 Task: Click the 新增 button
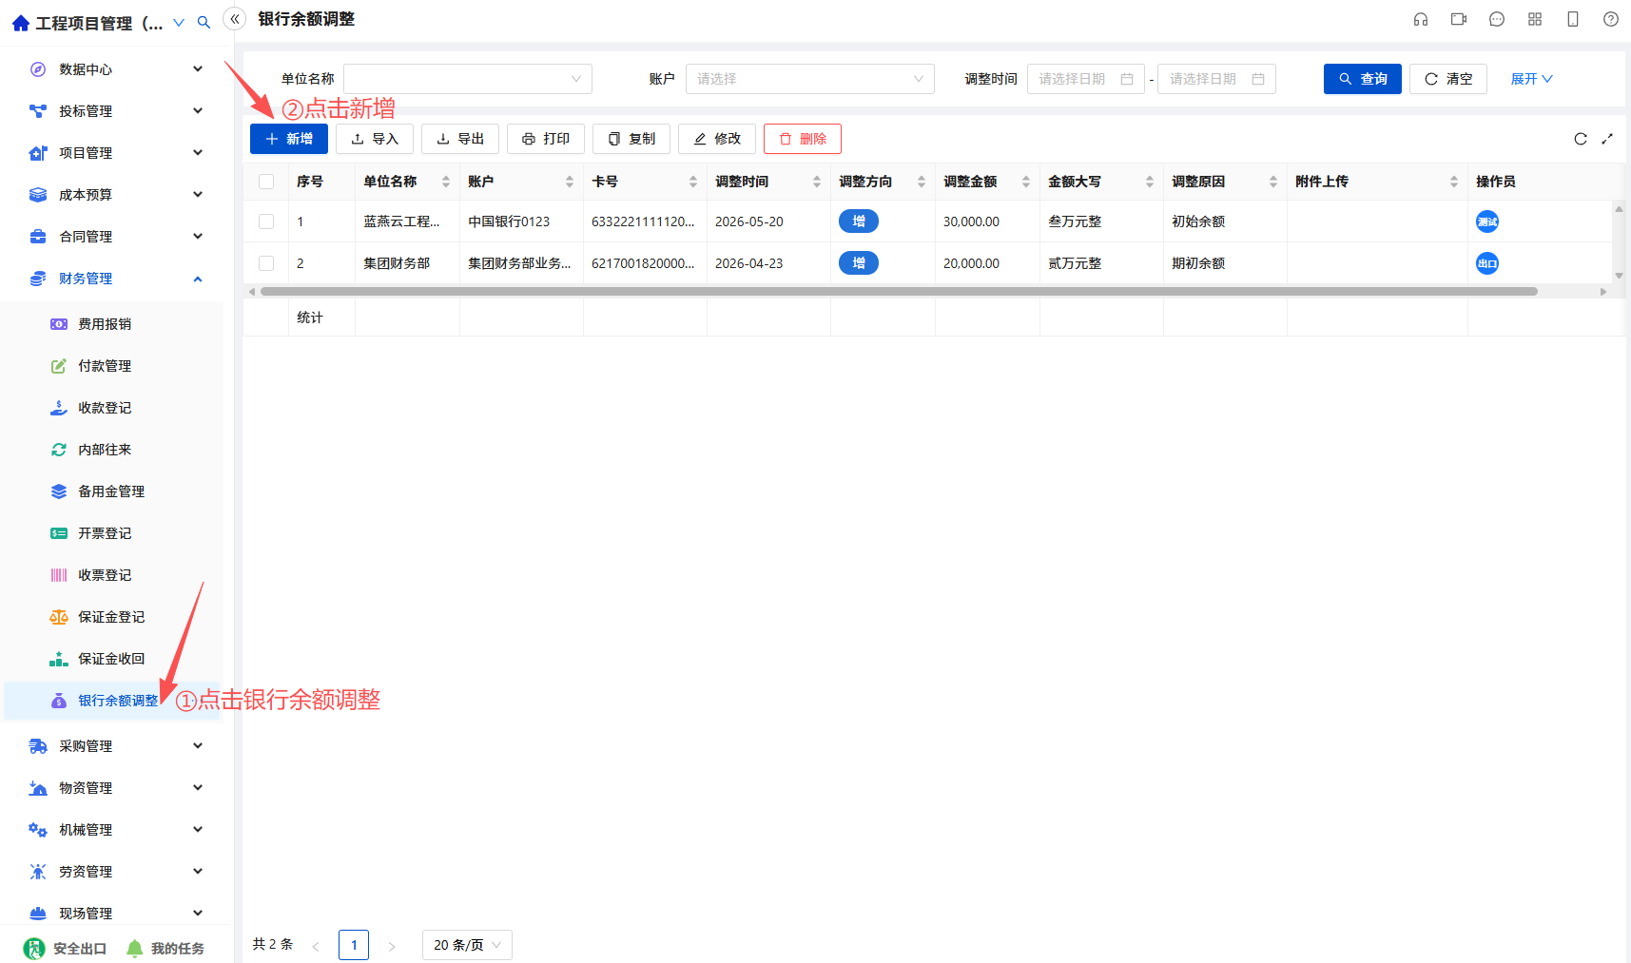[289, 139]
